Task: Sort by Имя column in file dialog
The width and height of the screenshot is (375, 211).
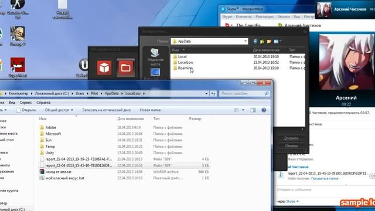Action: (175, 50)
